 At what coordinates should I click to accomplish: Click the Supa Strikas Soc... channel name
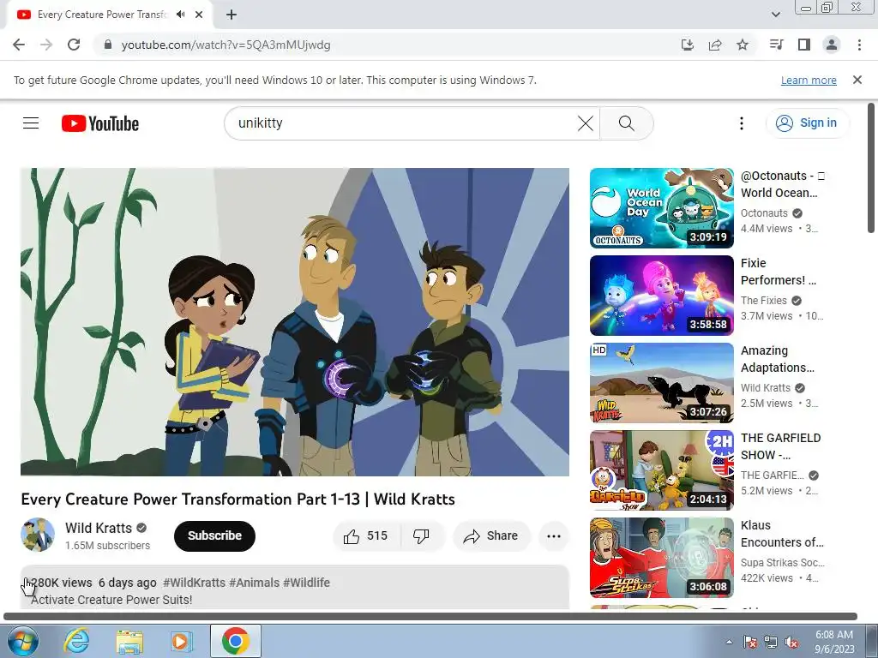[782, 563]
